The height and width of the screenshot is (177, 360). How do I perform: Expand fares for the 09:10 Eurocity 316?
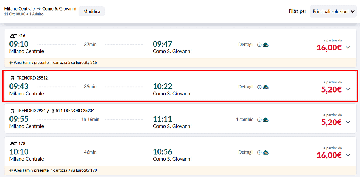pyautogui.click(x=348, y=48)
